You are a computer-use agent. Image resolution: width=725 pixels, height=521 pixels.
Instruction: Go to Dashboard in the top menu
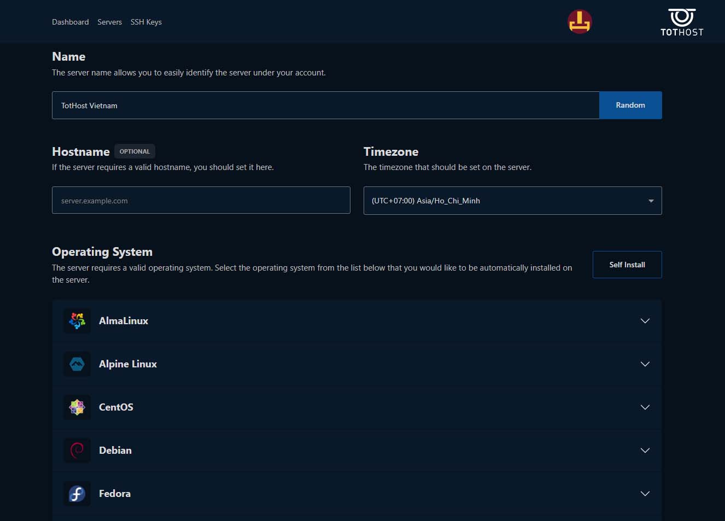[x=70, y=22]
